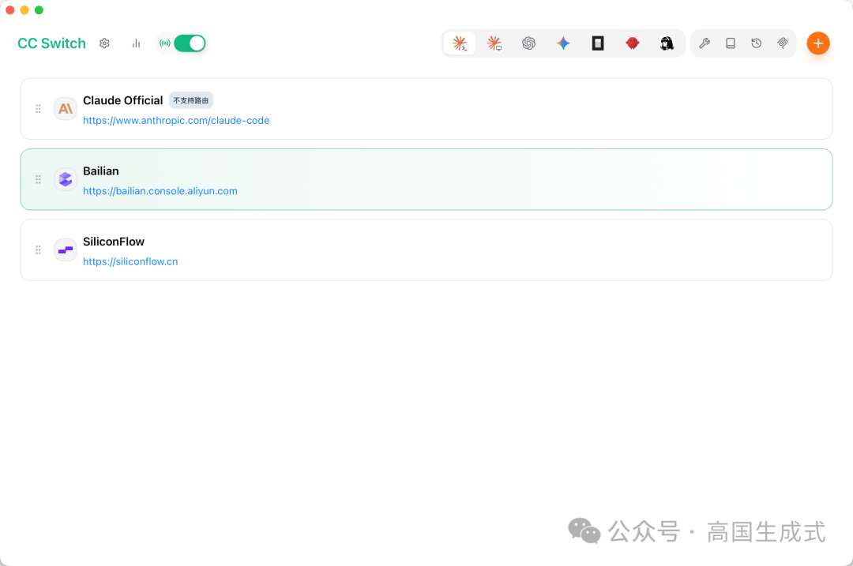Click the Bailian logo icon
Image resolution: width=853 pixels, height=566 pixels.
pyautogui.click(x=66, y=179)
